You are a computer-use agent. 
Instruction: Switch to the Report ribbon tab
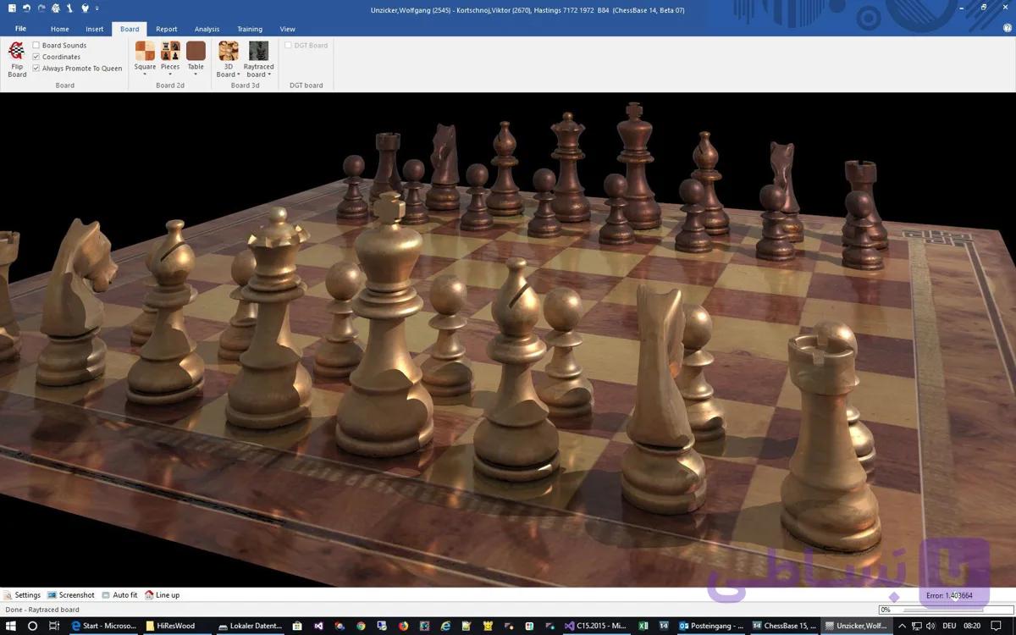point(167,29)
